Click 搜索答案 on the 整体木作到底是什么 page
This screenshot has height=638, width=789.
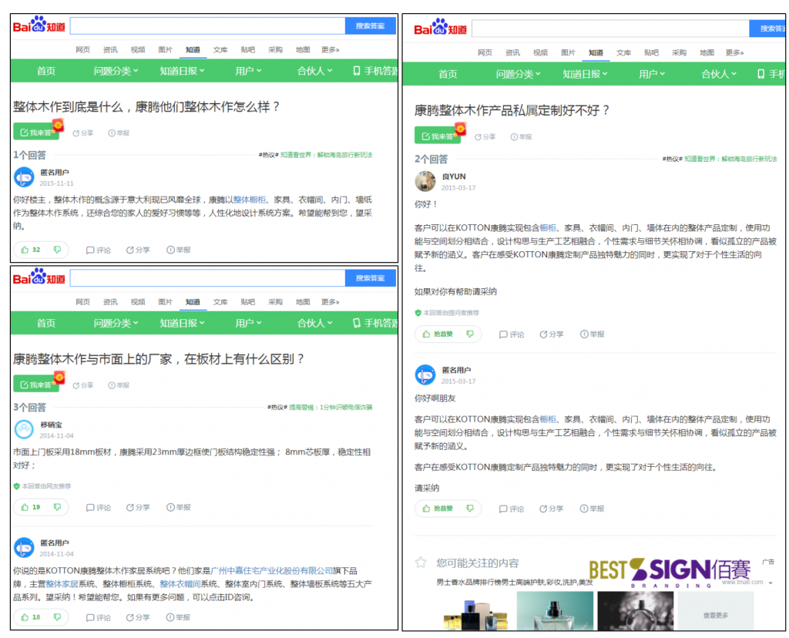click(x=371, y=25)
